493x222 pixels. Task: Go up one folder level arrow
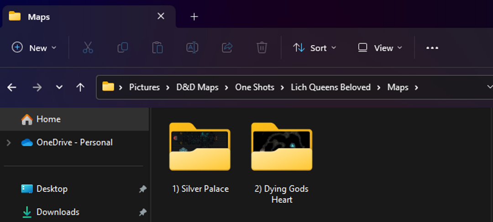tap(80, 87)
